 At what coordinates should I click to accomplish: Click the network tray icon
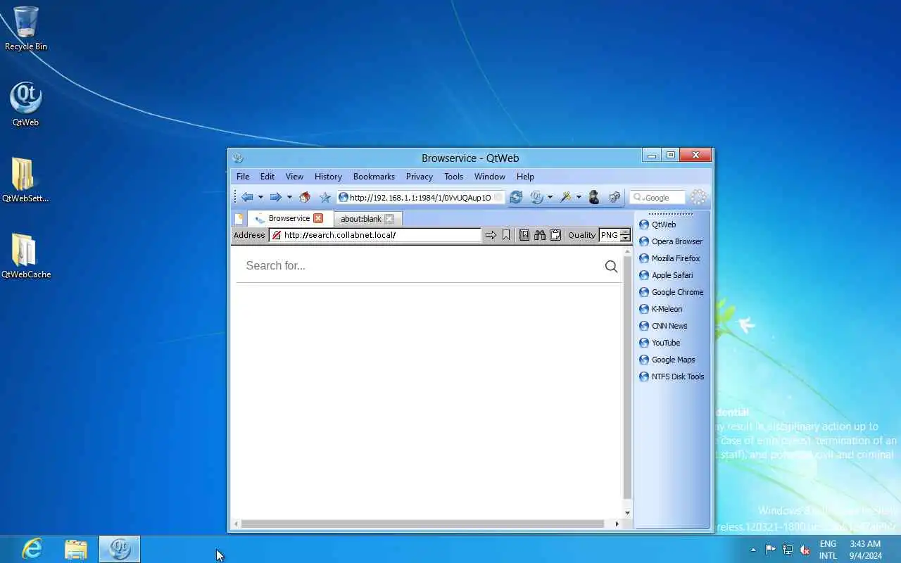click(x=788, y=550)
